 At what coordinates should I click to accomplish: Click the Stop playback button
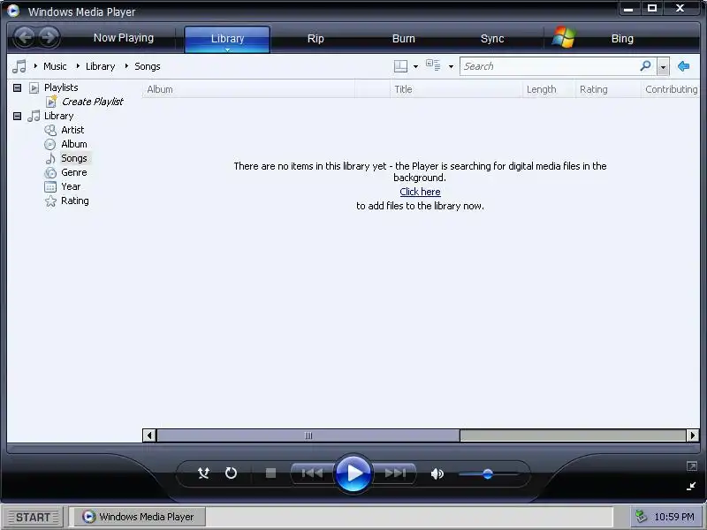270,473
